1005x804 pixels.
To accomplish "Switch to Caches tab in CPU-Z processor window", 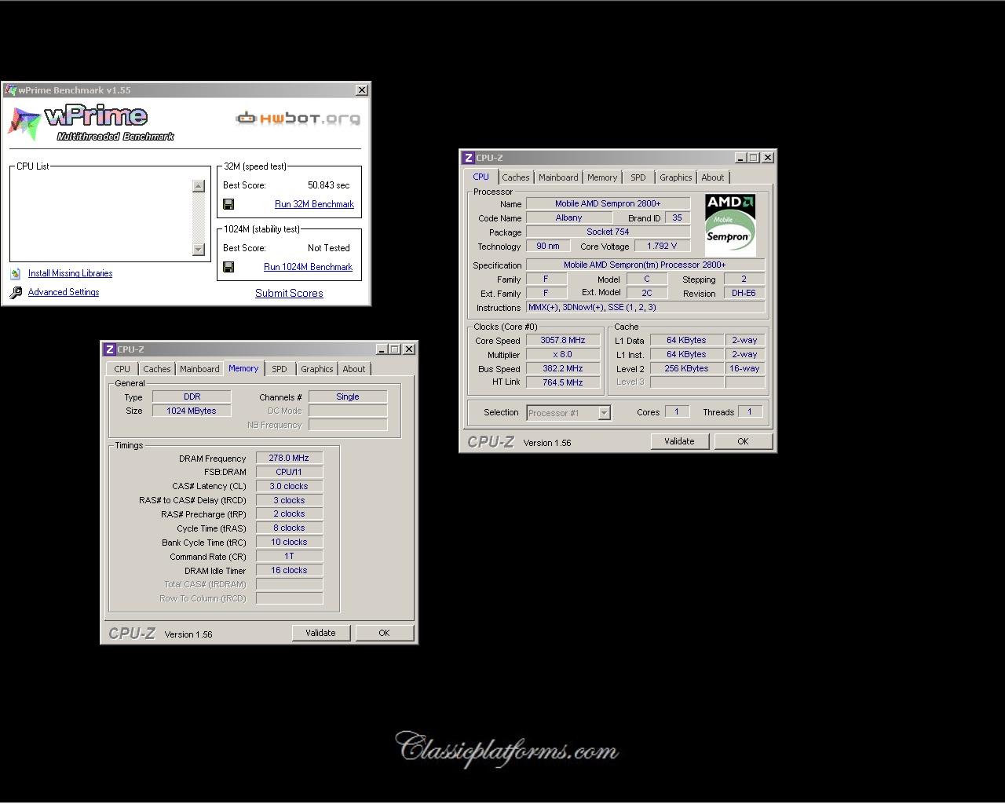I will (516, 177).
